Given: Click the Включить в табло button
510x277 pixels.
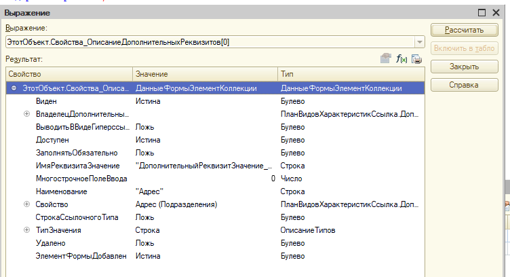Looking at the screenshot, I should click(x=464, y=48).
